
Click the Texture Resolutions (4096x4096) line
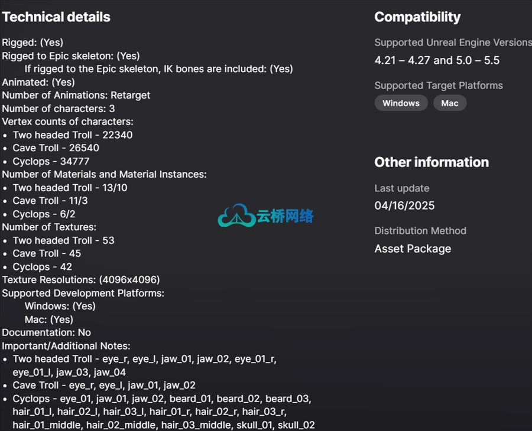[81, 280]
